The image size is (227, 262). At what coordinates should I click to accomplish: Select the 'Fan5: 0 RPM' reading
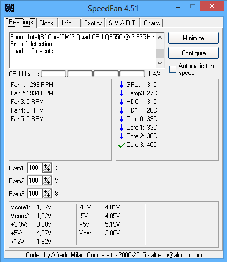pos(27,119)
